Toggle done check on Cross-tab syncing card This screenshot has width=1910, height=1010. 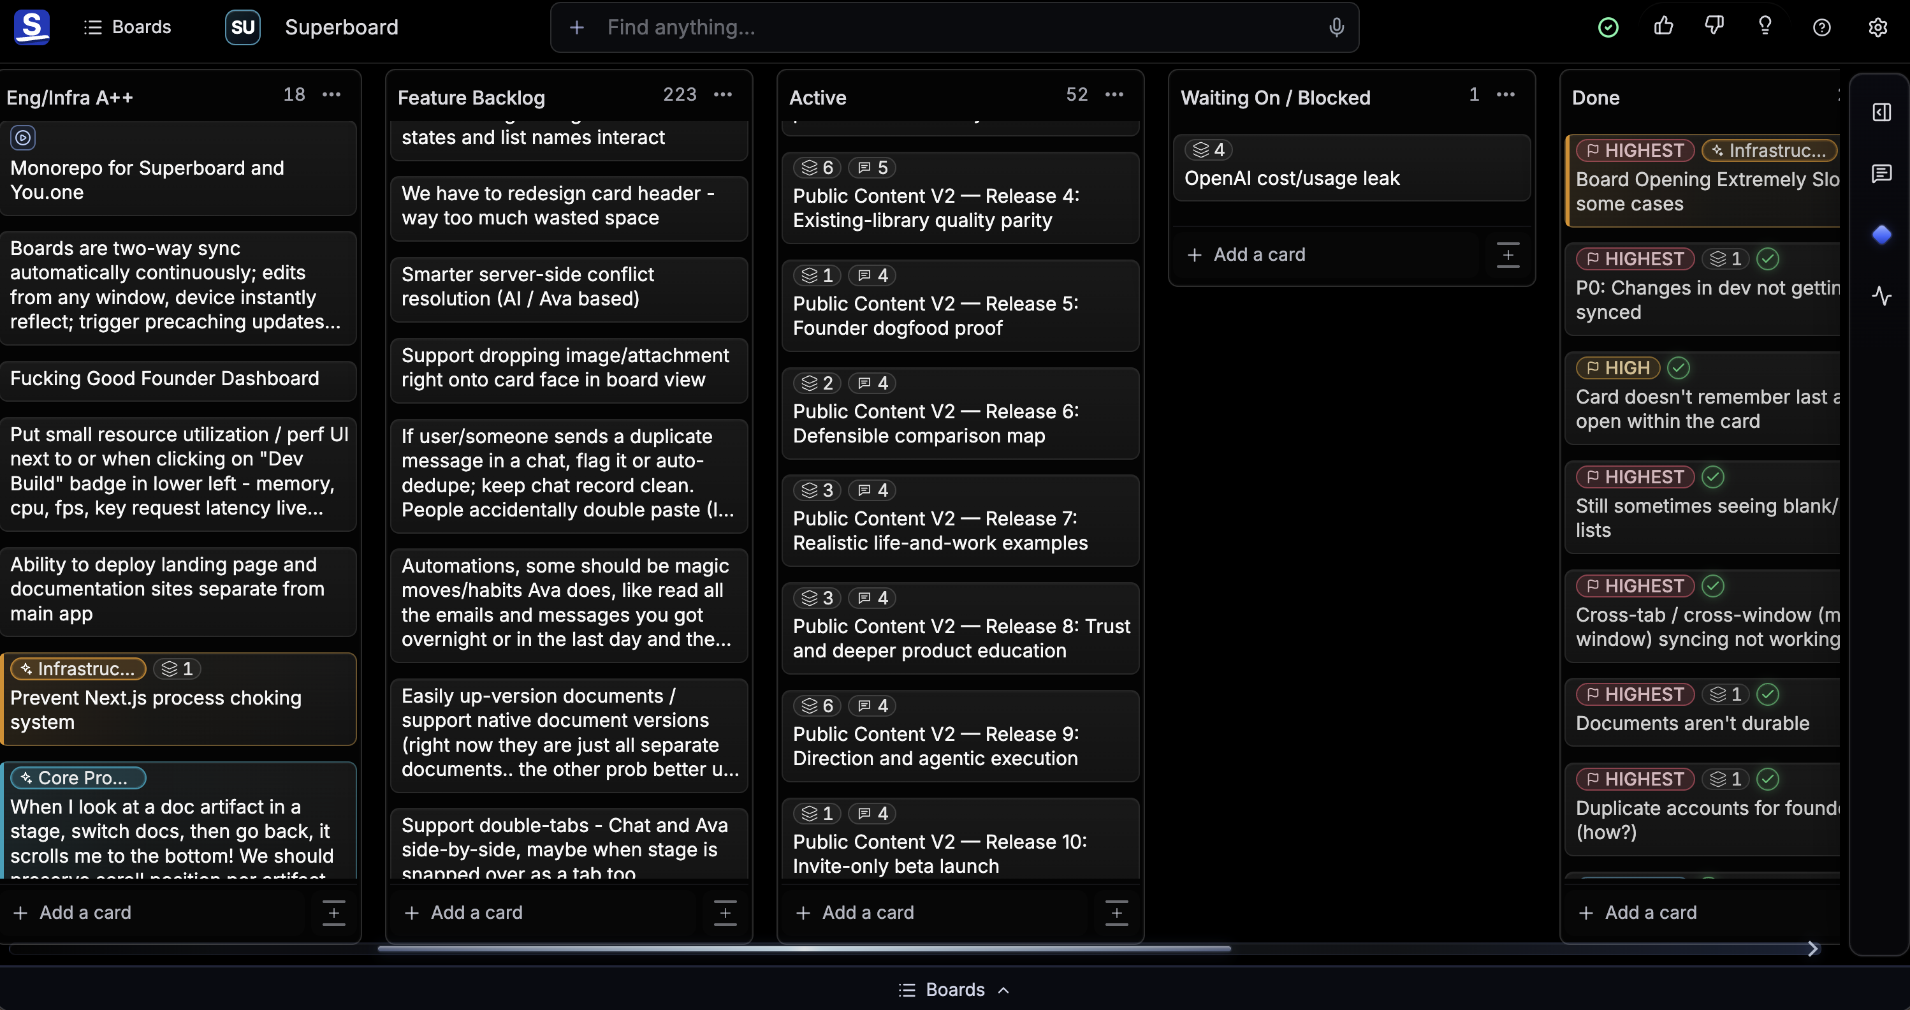point(1713,586)
